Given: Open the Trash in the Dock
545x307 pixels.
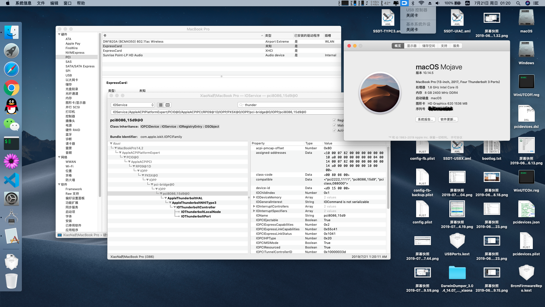Looking at the screenshot, I should pyautogui.click(x=11, y=281).
